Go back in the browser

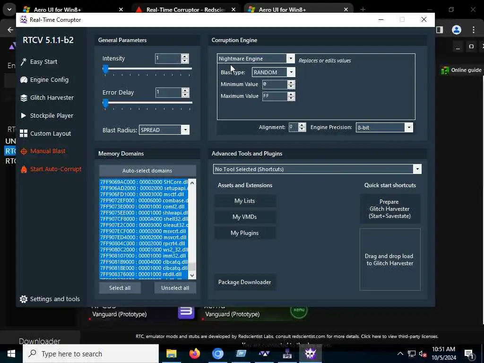10,30
